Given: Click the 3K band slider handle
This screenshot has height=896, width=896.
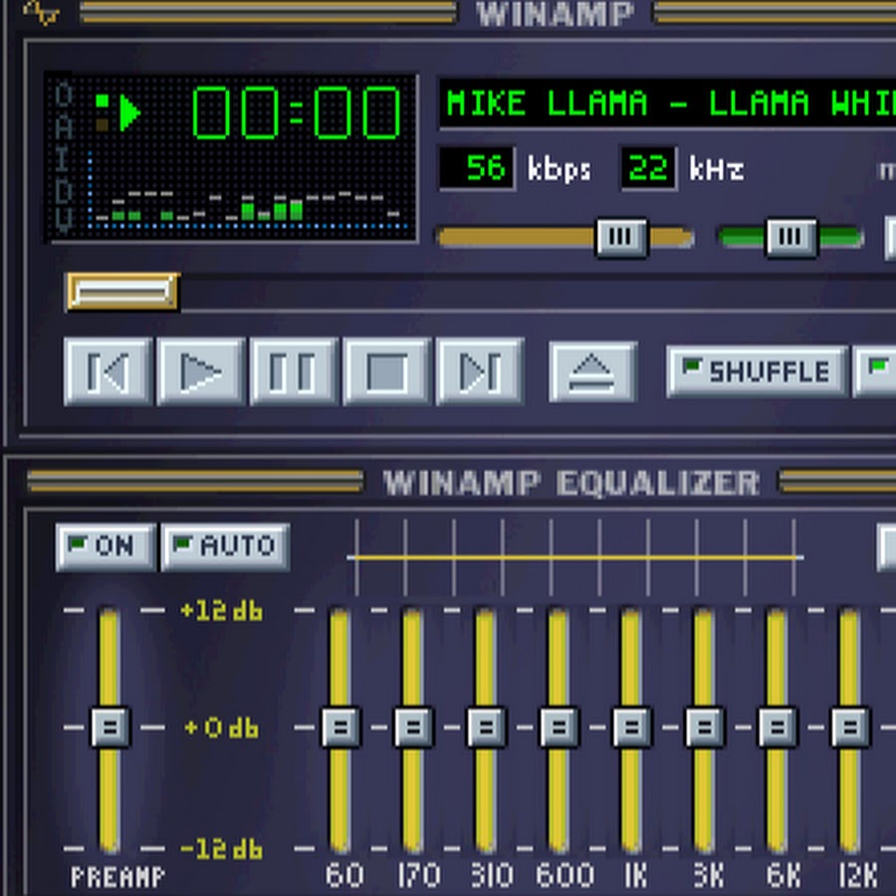Looking at the screenshot, I should [705, 727].
